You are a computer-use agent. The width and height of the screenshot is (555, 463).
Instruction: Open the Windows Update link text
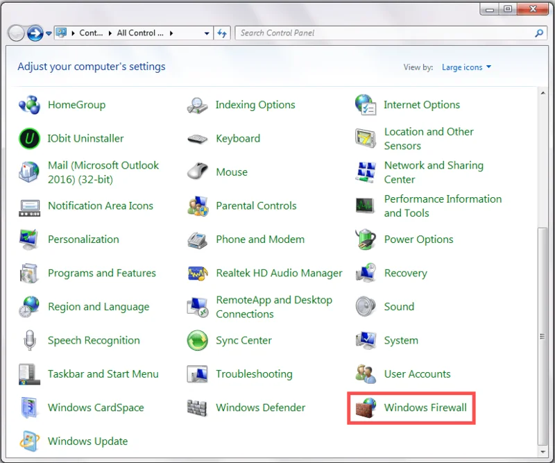(x=88, y=441)
